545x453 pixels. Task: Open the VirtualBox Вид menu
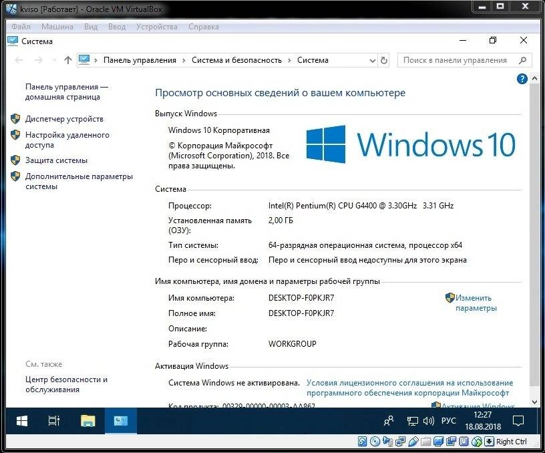(91, 27)
